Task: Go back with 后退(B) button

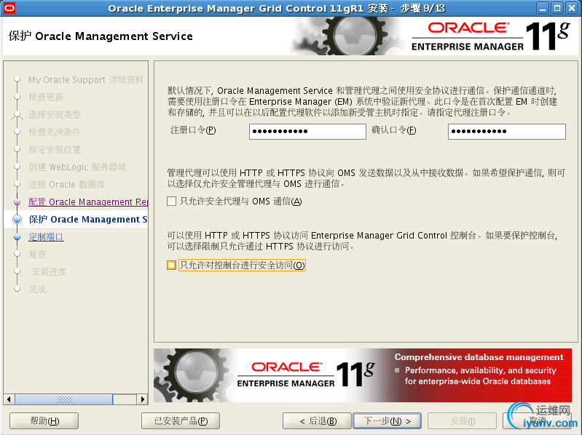Action: click(x=317, y=421)
